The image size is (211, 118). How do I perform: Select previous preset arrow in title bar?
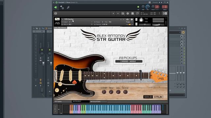tap(160, 2)
